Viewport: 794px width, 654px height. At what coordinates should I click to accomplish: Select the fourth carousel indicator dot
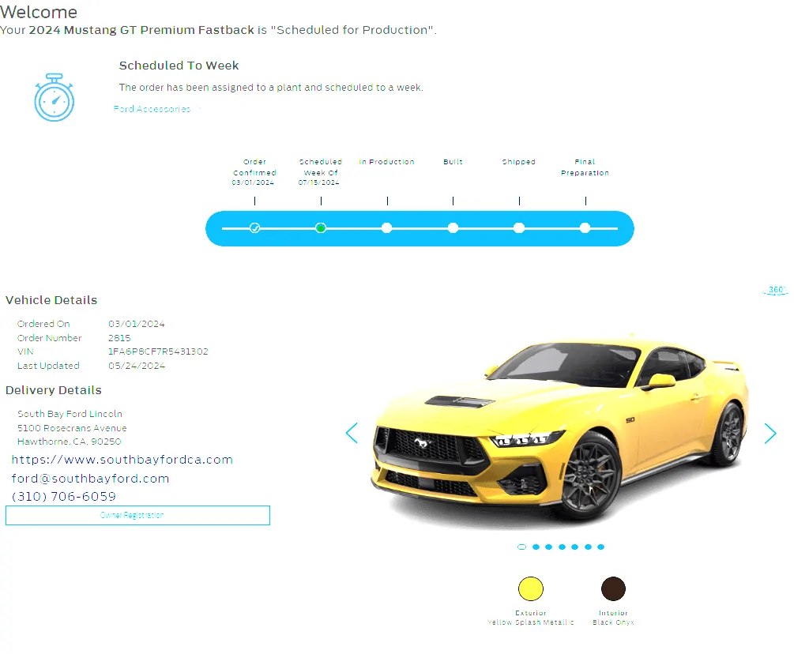pos(562,547)
